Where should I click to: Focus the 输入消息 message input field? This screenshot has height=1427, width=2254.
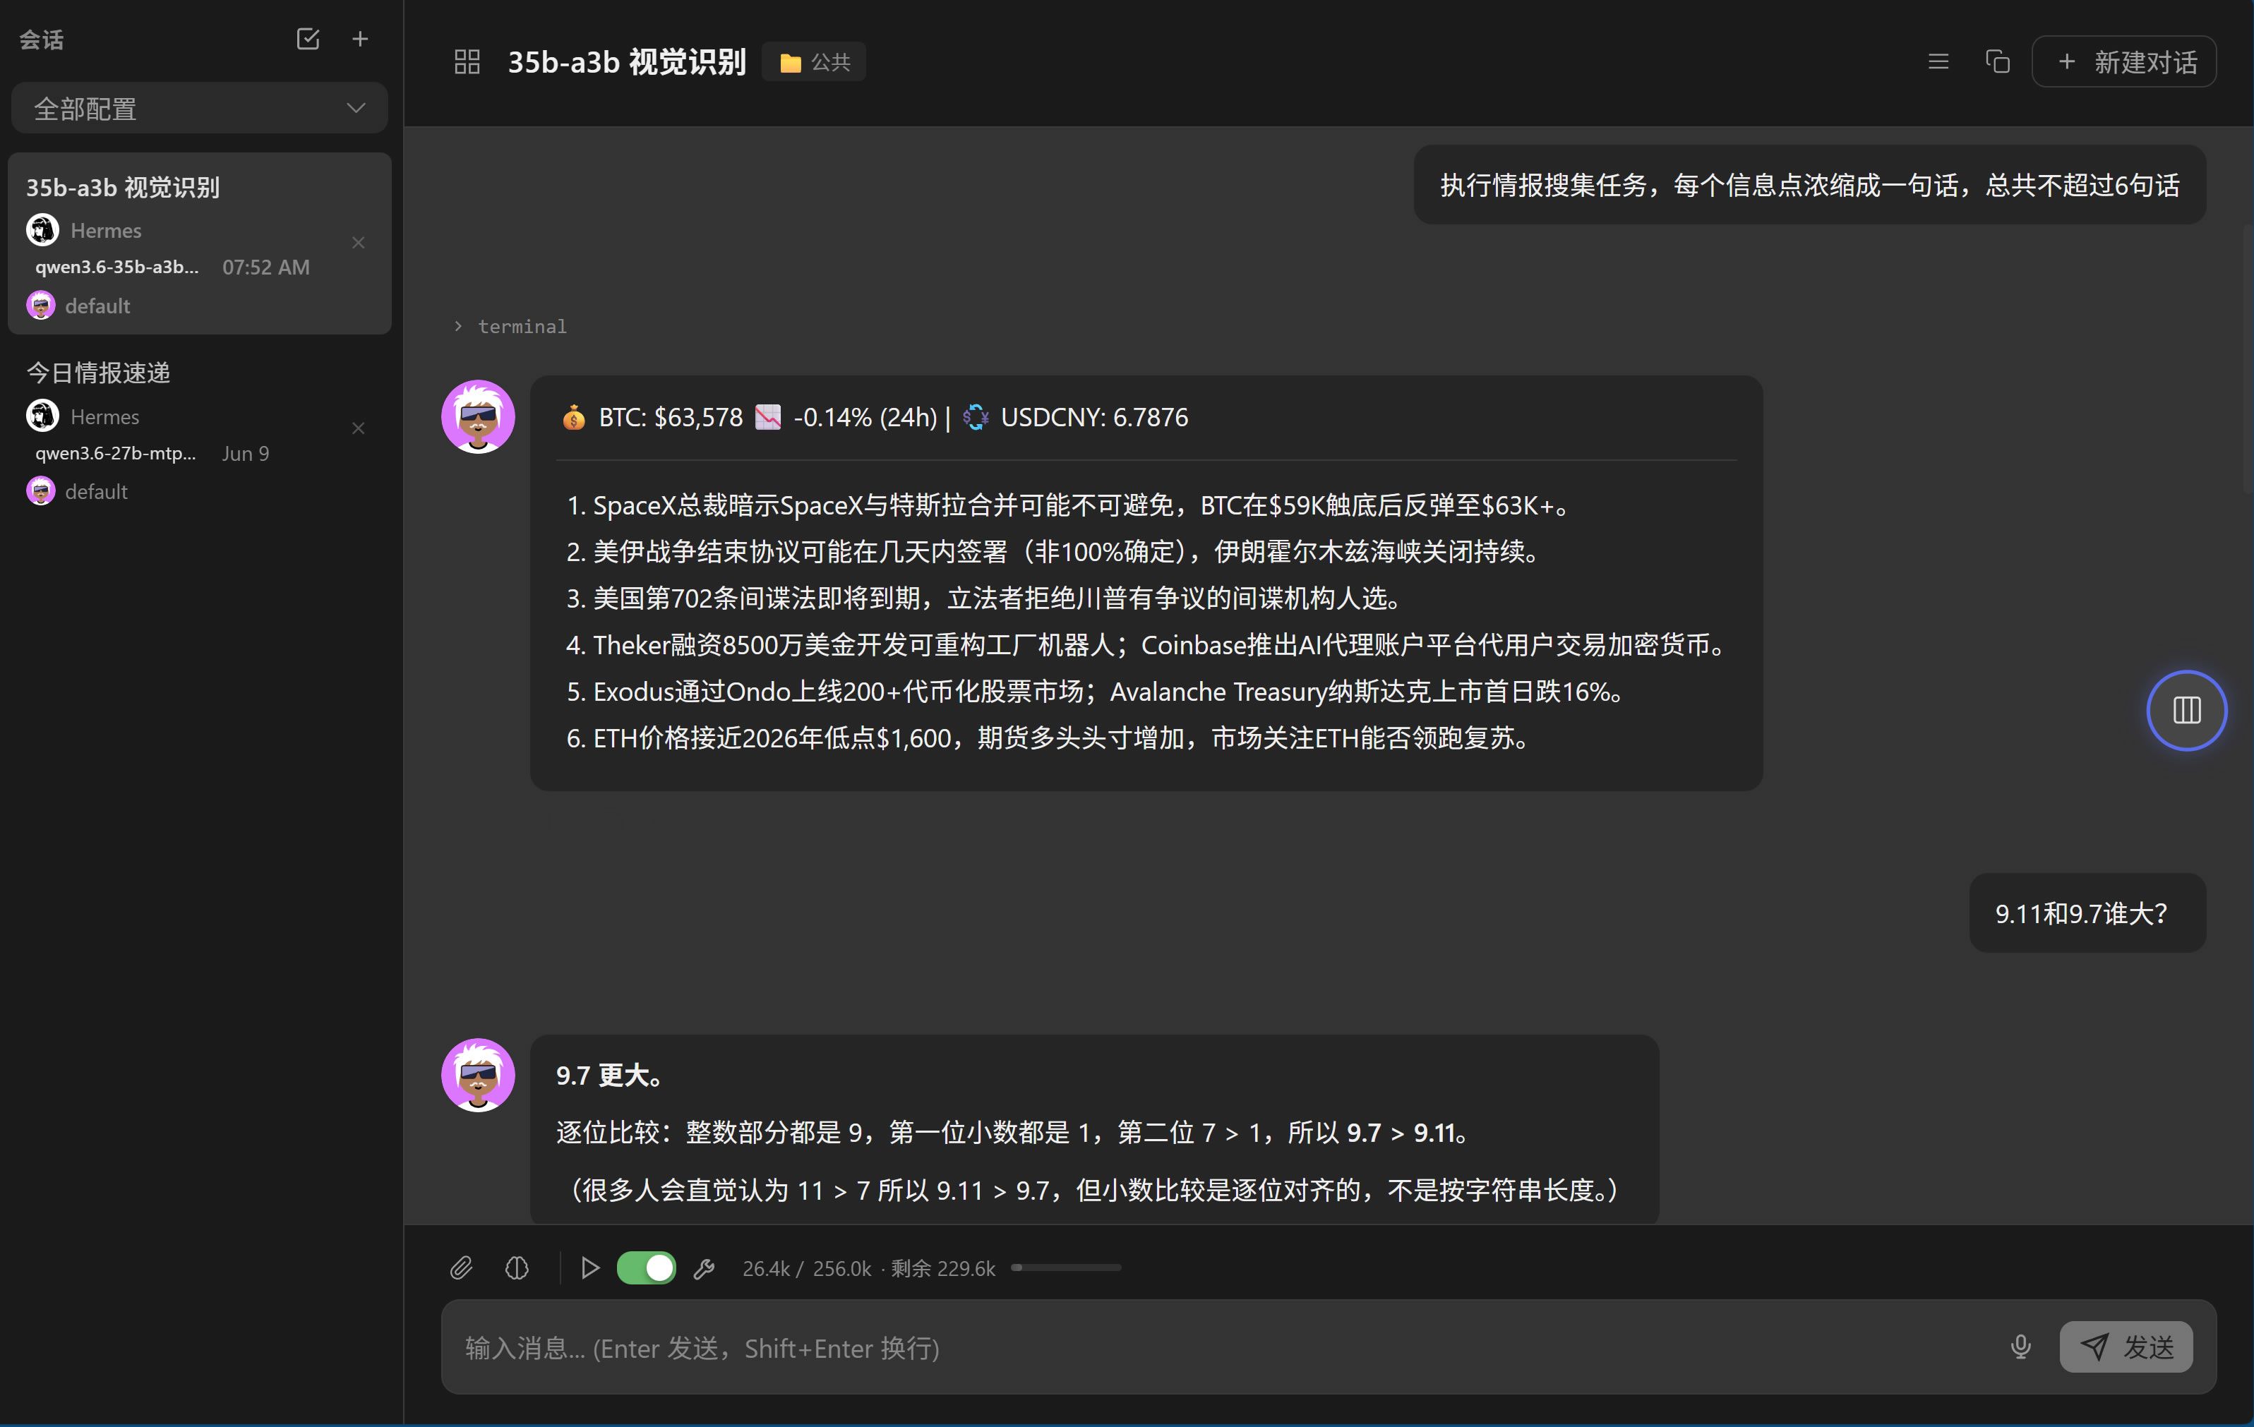click(x=1217, y=1347)
